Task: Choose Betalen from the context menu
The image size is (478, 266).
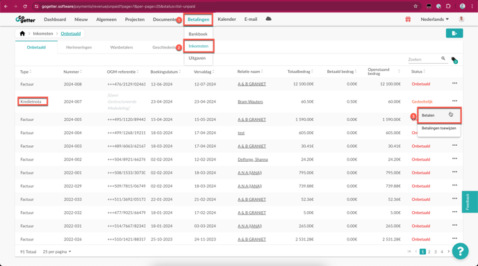Action: click(439, 115)
